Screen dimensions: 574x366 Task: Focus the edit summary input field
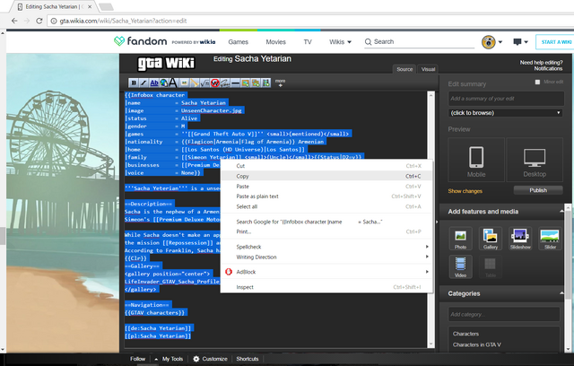pyautogui.click(x=506, y=99)
